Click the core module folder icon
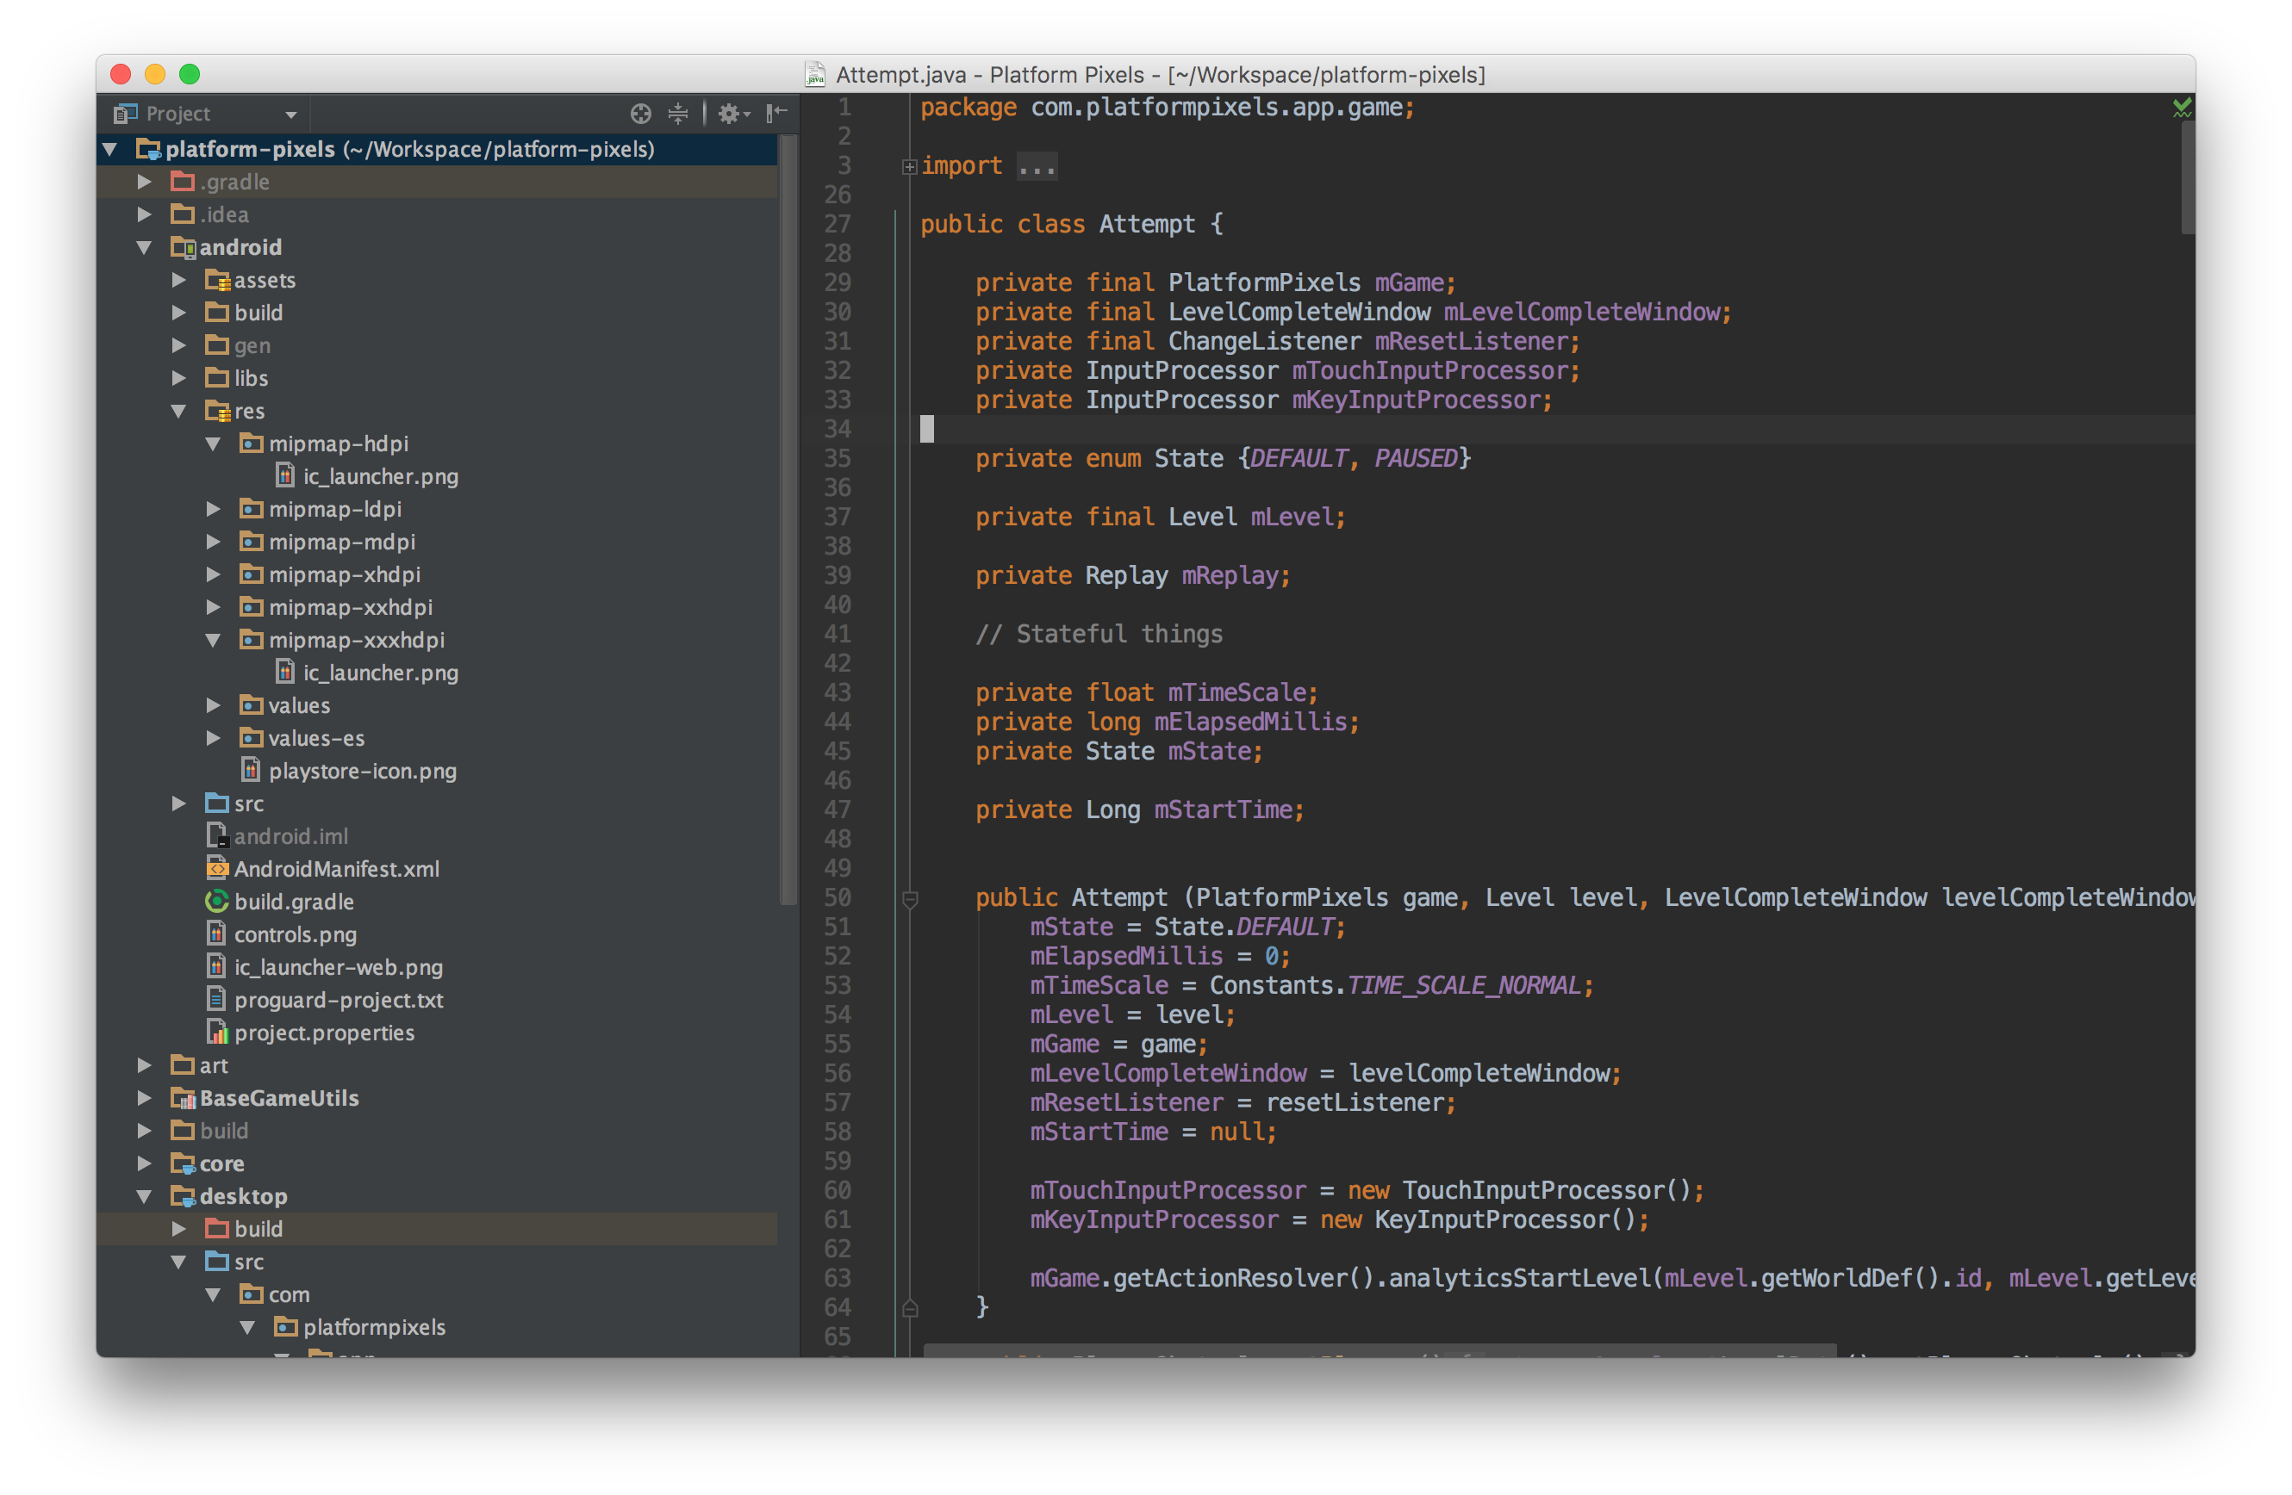 click(x=183, y=1163)
